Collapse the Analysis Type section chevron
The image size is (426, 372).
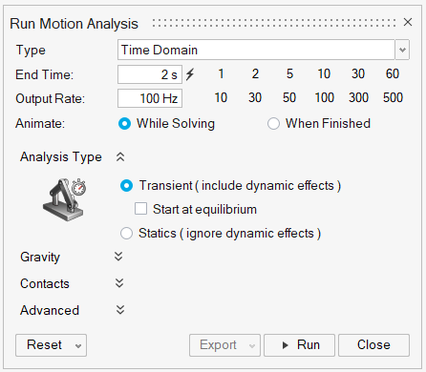point(120,156)
